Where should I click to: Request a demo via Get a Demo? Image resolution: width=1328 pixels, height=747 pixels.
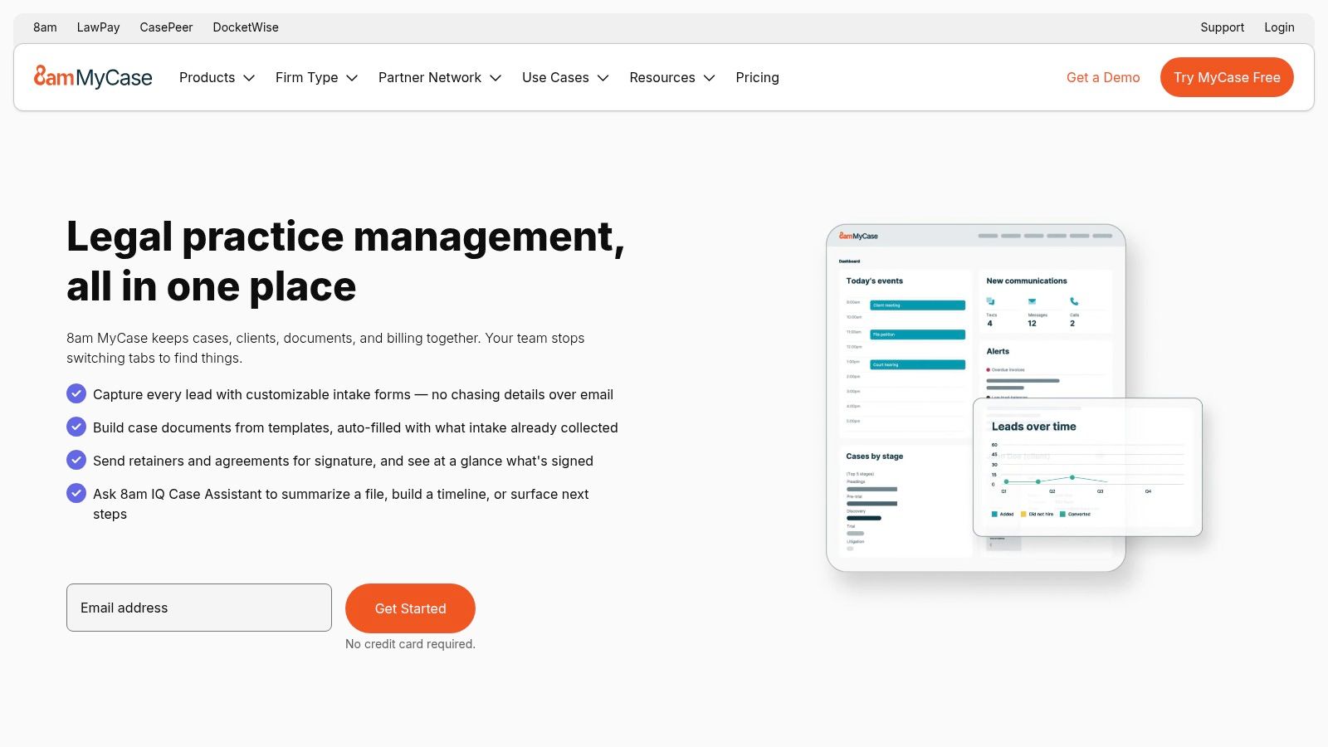click(x=1103, y=77)
